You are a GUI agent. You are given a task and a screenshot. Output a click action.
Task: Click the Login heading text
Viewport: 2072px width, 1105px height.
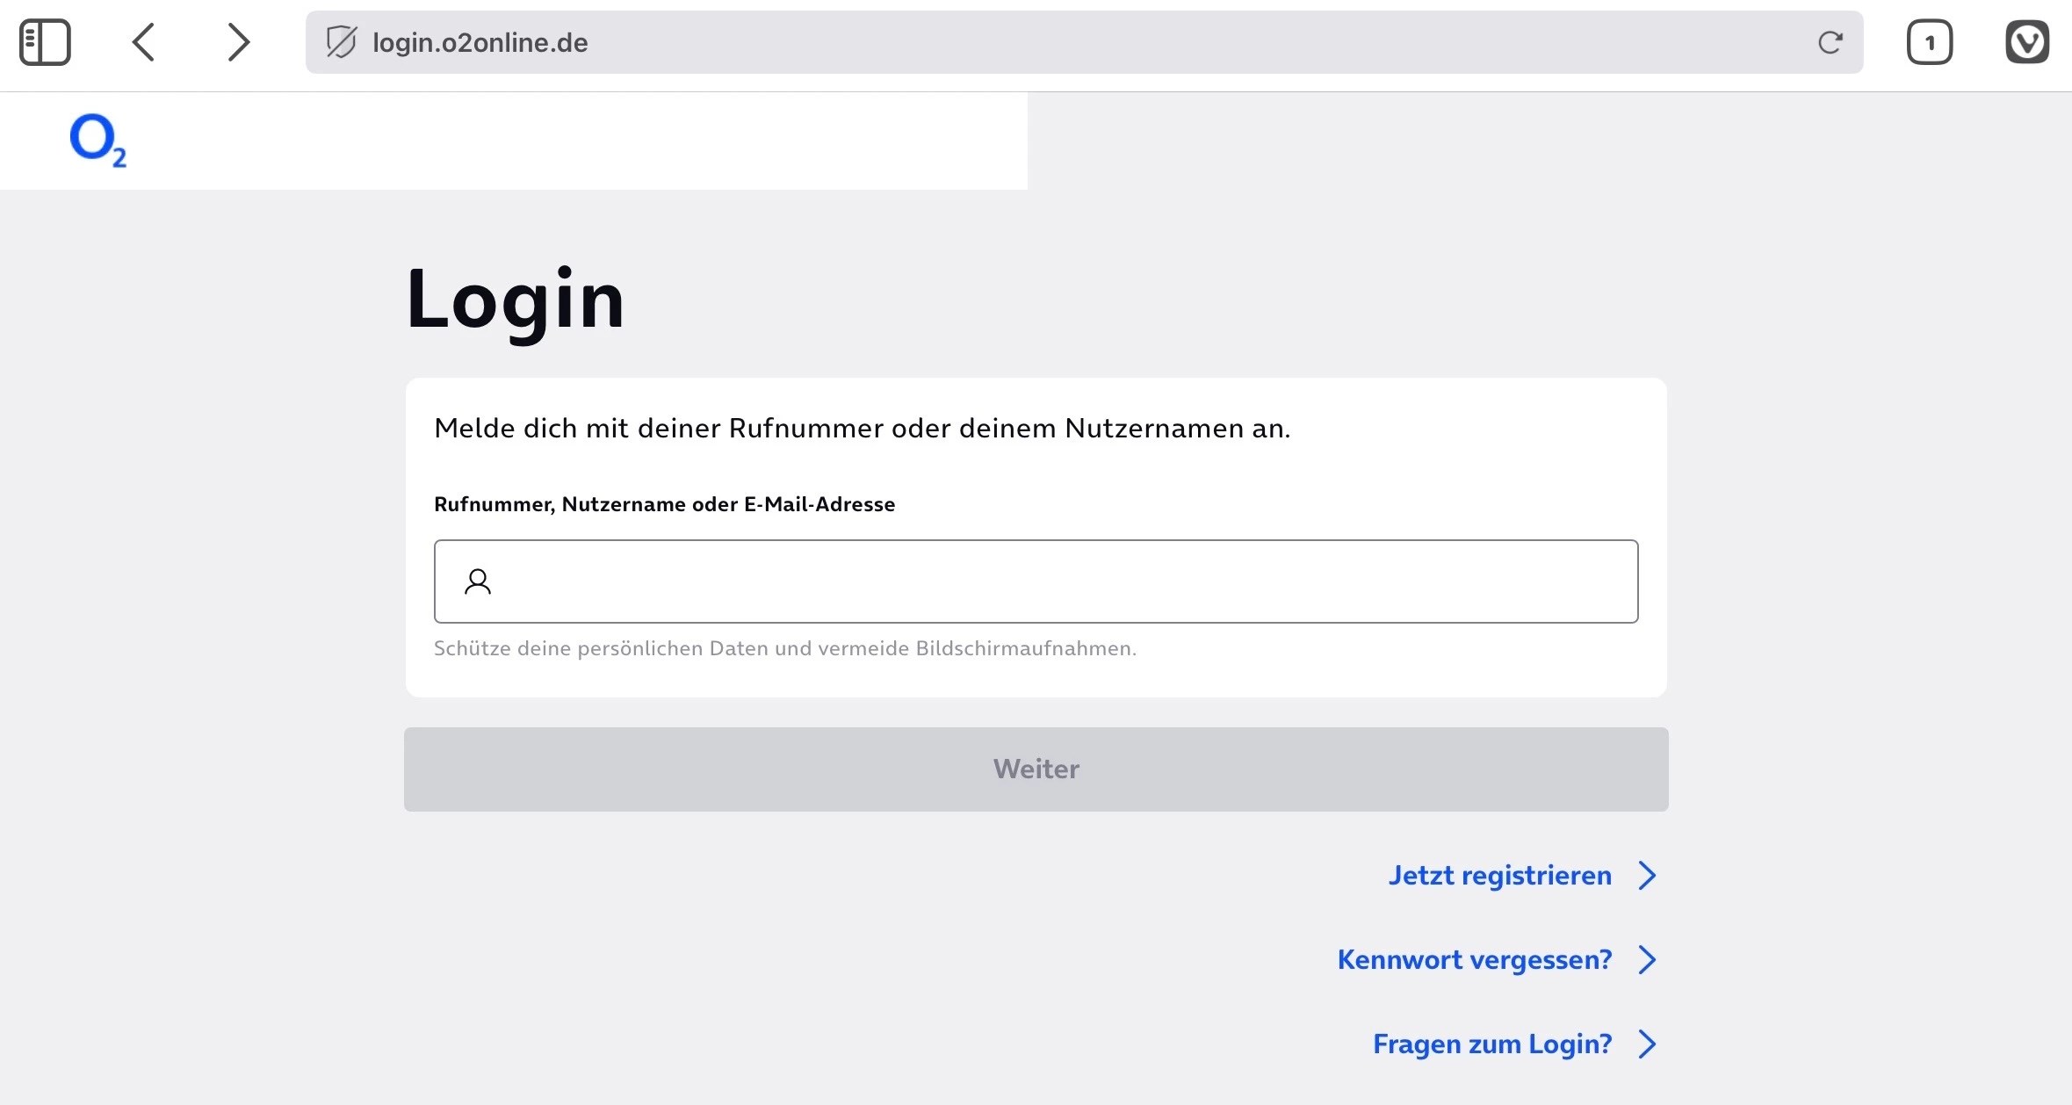[516, 300]
